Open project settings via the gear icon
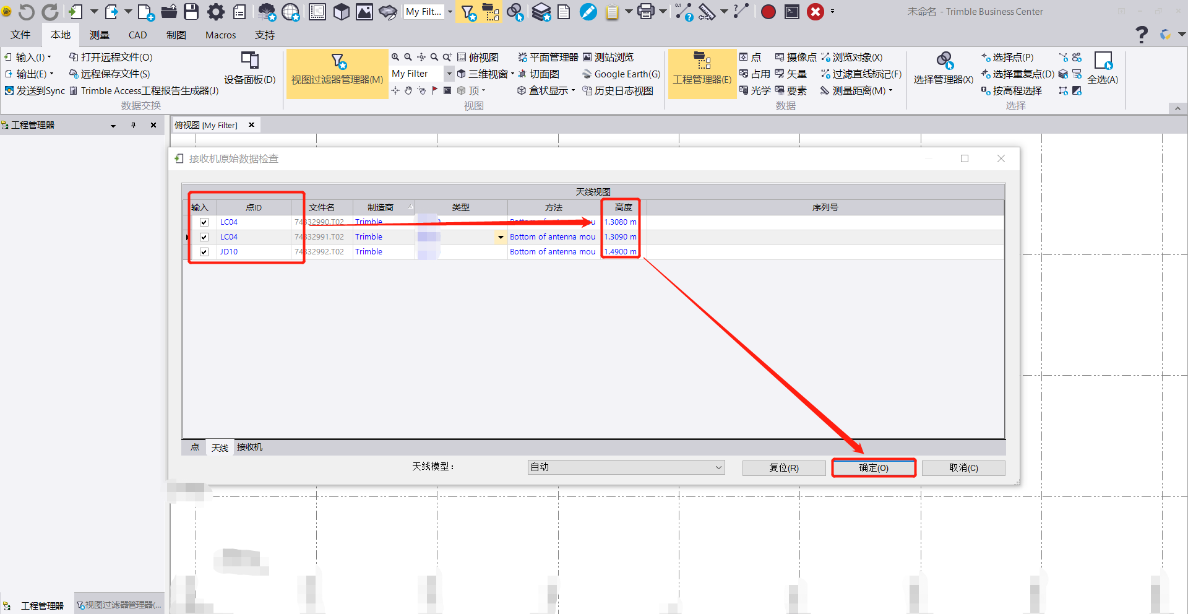1188x614 pixels. click(215, 11)
